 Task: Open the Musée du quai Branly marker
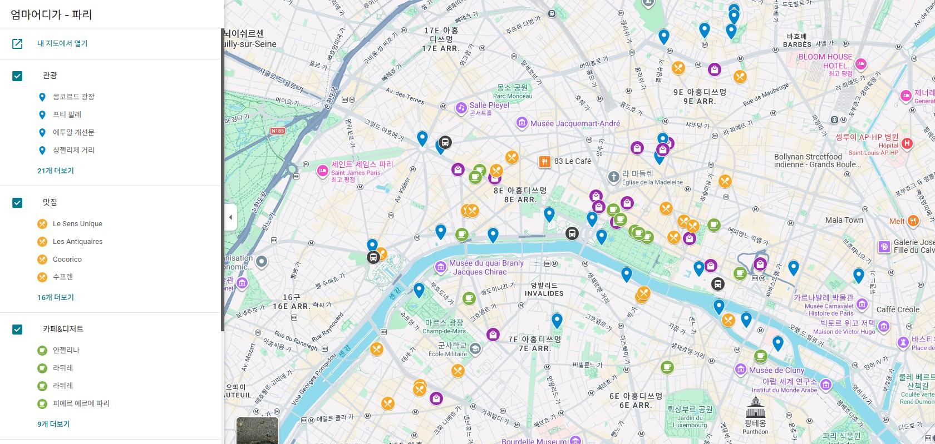(440, 267)
